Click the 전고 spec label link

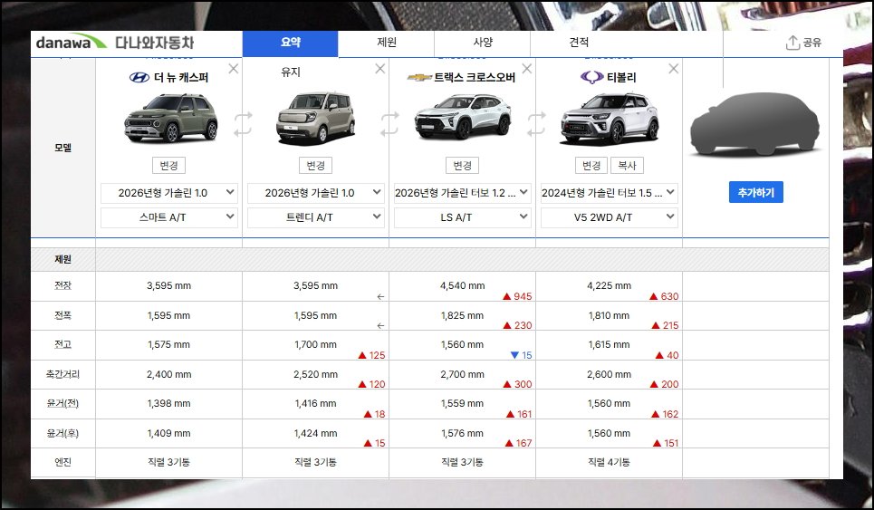click(63, 344)
